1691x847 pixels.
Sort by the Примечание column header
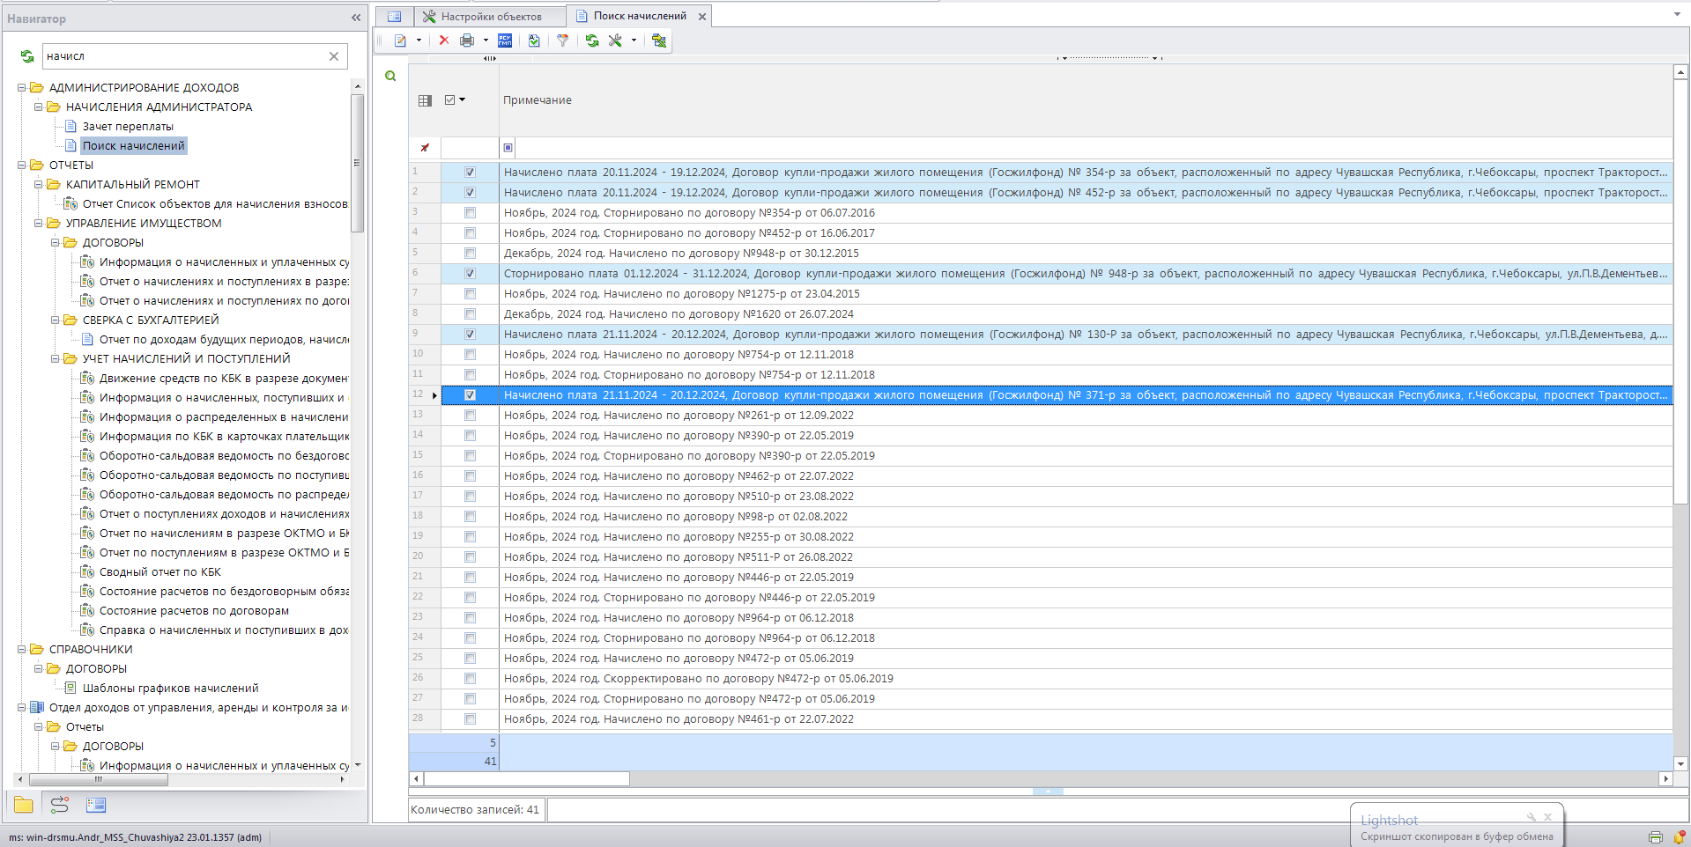coord(538,100)
